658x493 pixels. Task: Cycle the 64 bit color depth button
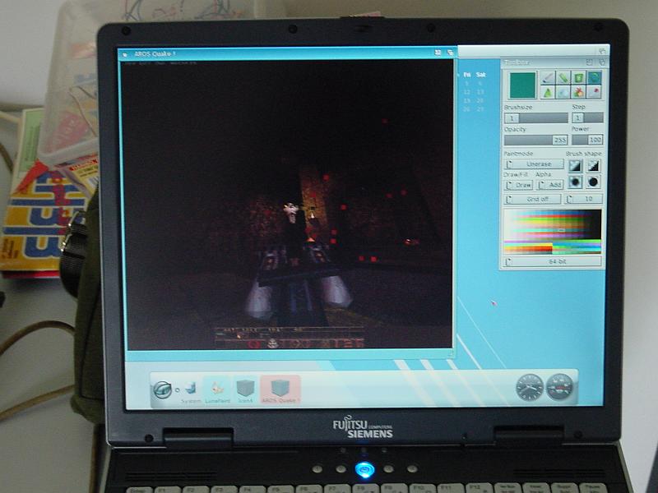pyautogui.click(x=553, y=261)
